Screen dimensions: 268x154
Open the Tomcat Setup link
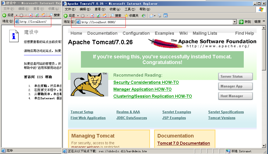82,112
